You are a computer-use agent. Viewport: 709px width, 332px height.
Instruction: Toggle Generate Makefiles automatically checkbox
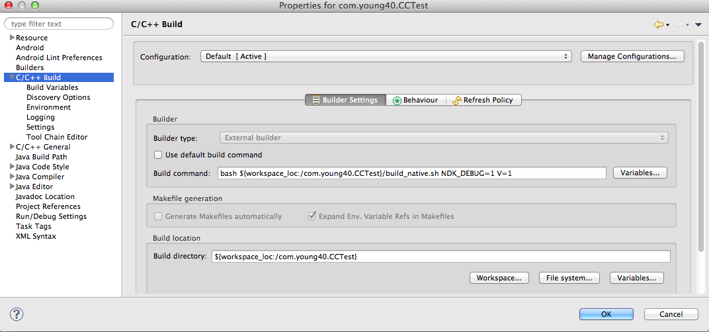point(158,216)
